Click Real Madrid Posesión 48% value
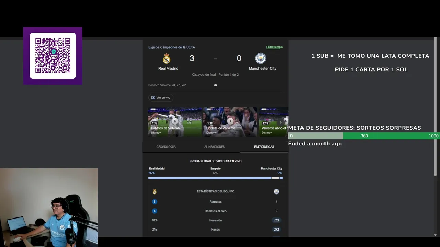 (x=155, y=220)
